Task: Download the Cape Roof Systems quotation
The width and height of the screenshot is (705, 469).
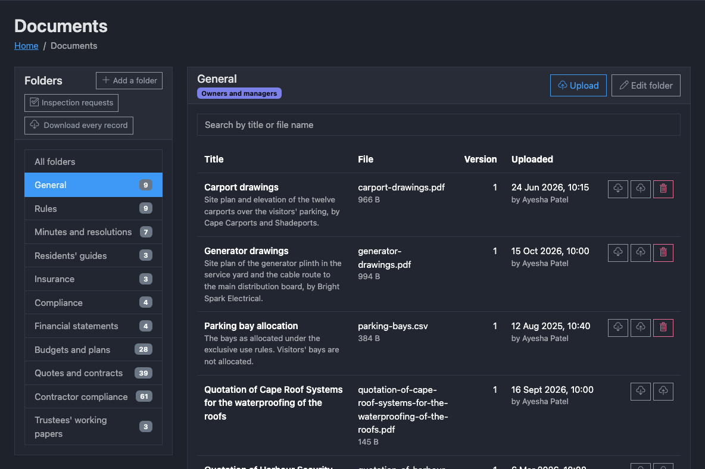Action: (x=640, y=391)
